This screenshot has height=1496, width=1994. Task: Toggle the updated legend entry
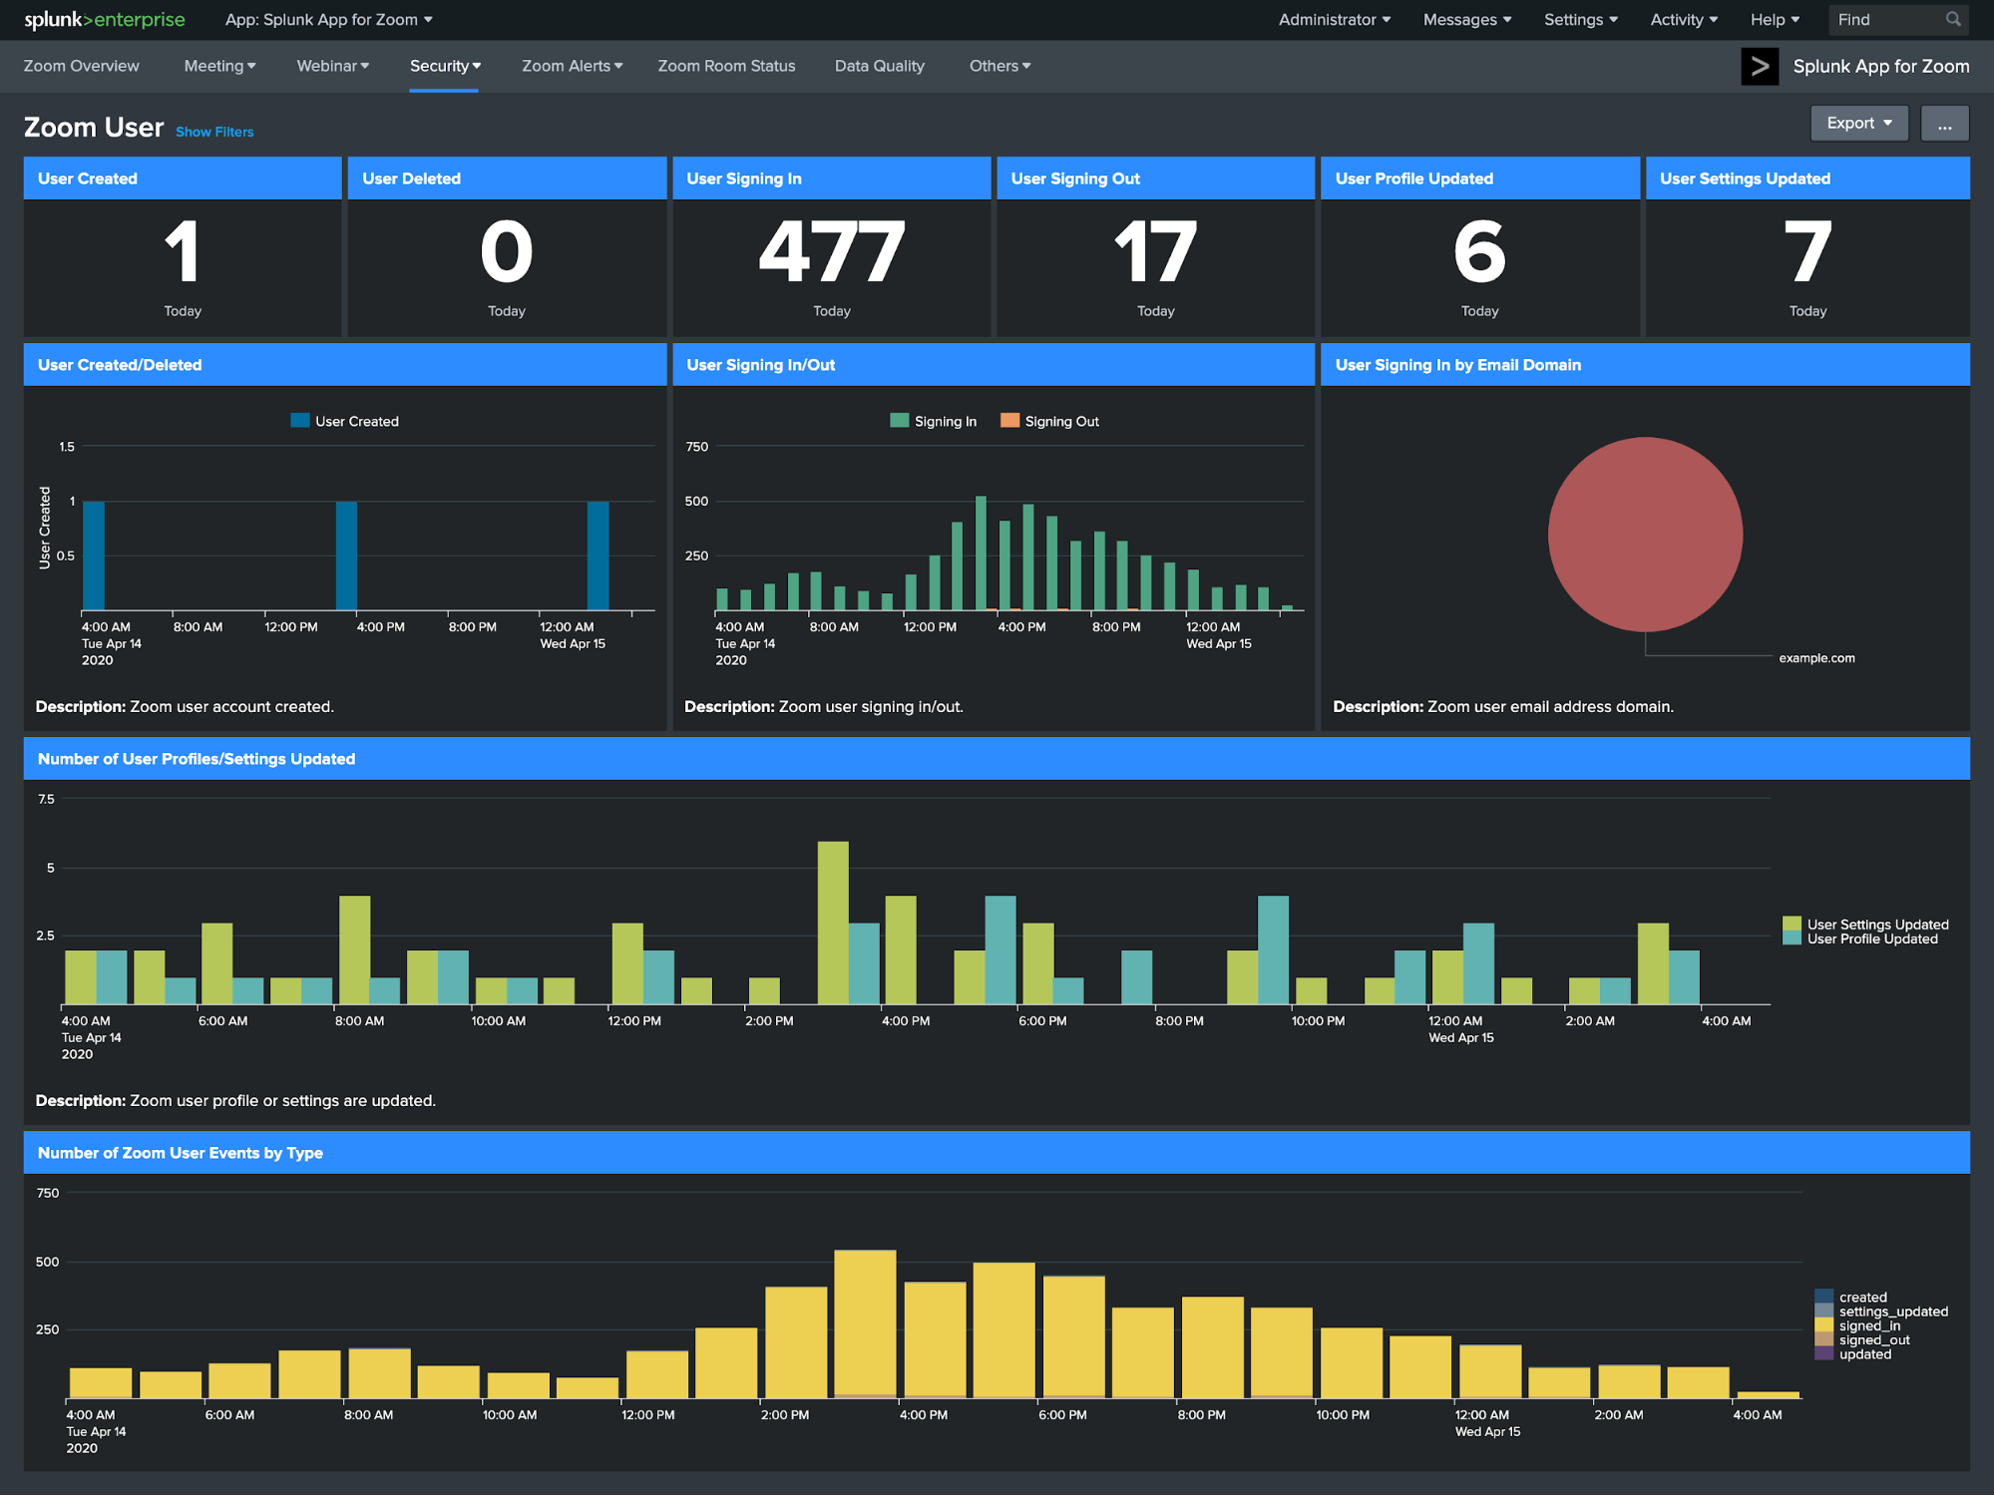pyautogui.click(x=1853, y=1354)
